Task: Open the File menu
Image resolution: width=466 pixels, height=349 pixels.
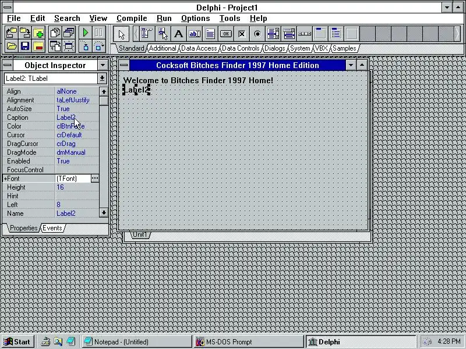Action: [13, 19]
